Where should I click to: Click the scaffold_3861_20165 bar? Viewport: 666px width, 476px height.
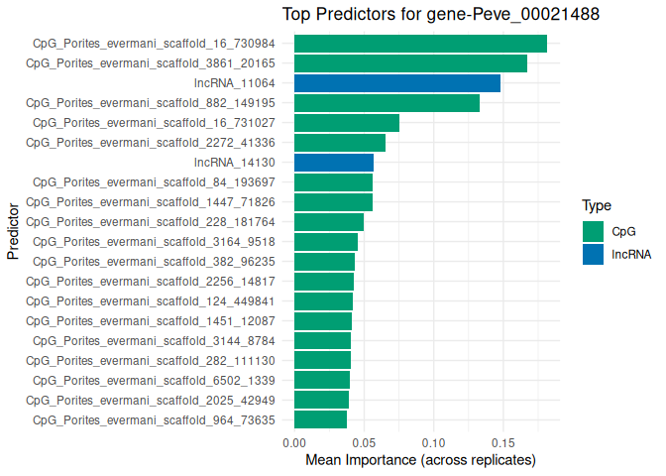410,63
